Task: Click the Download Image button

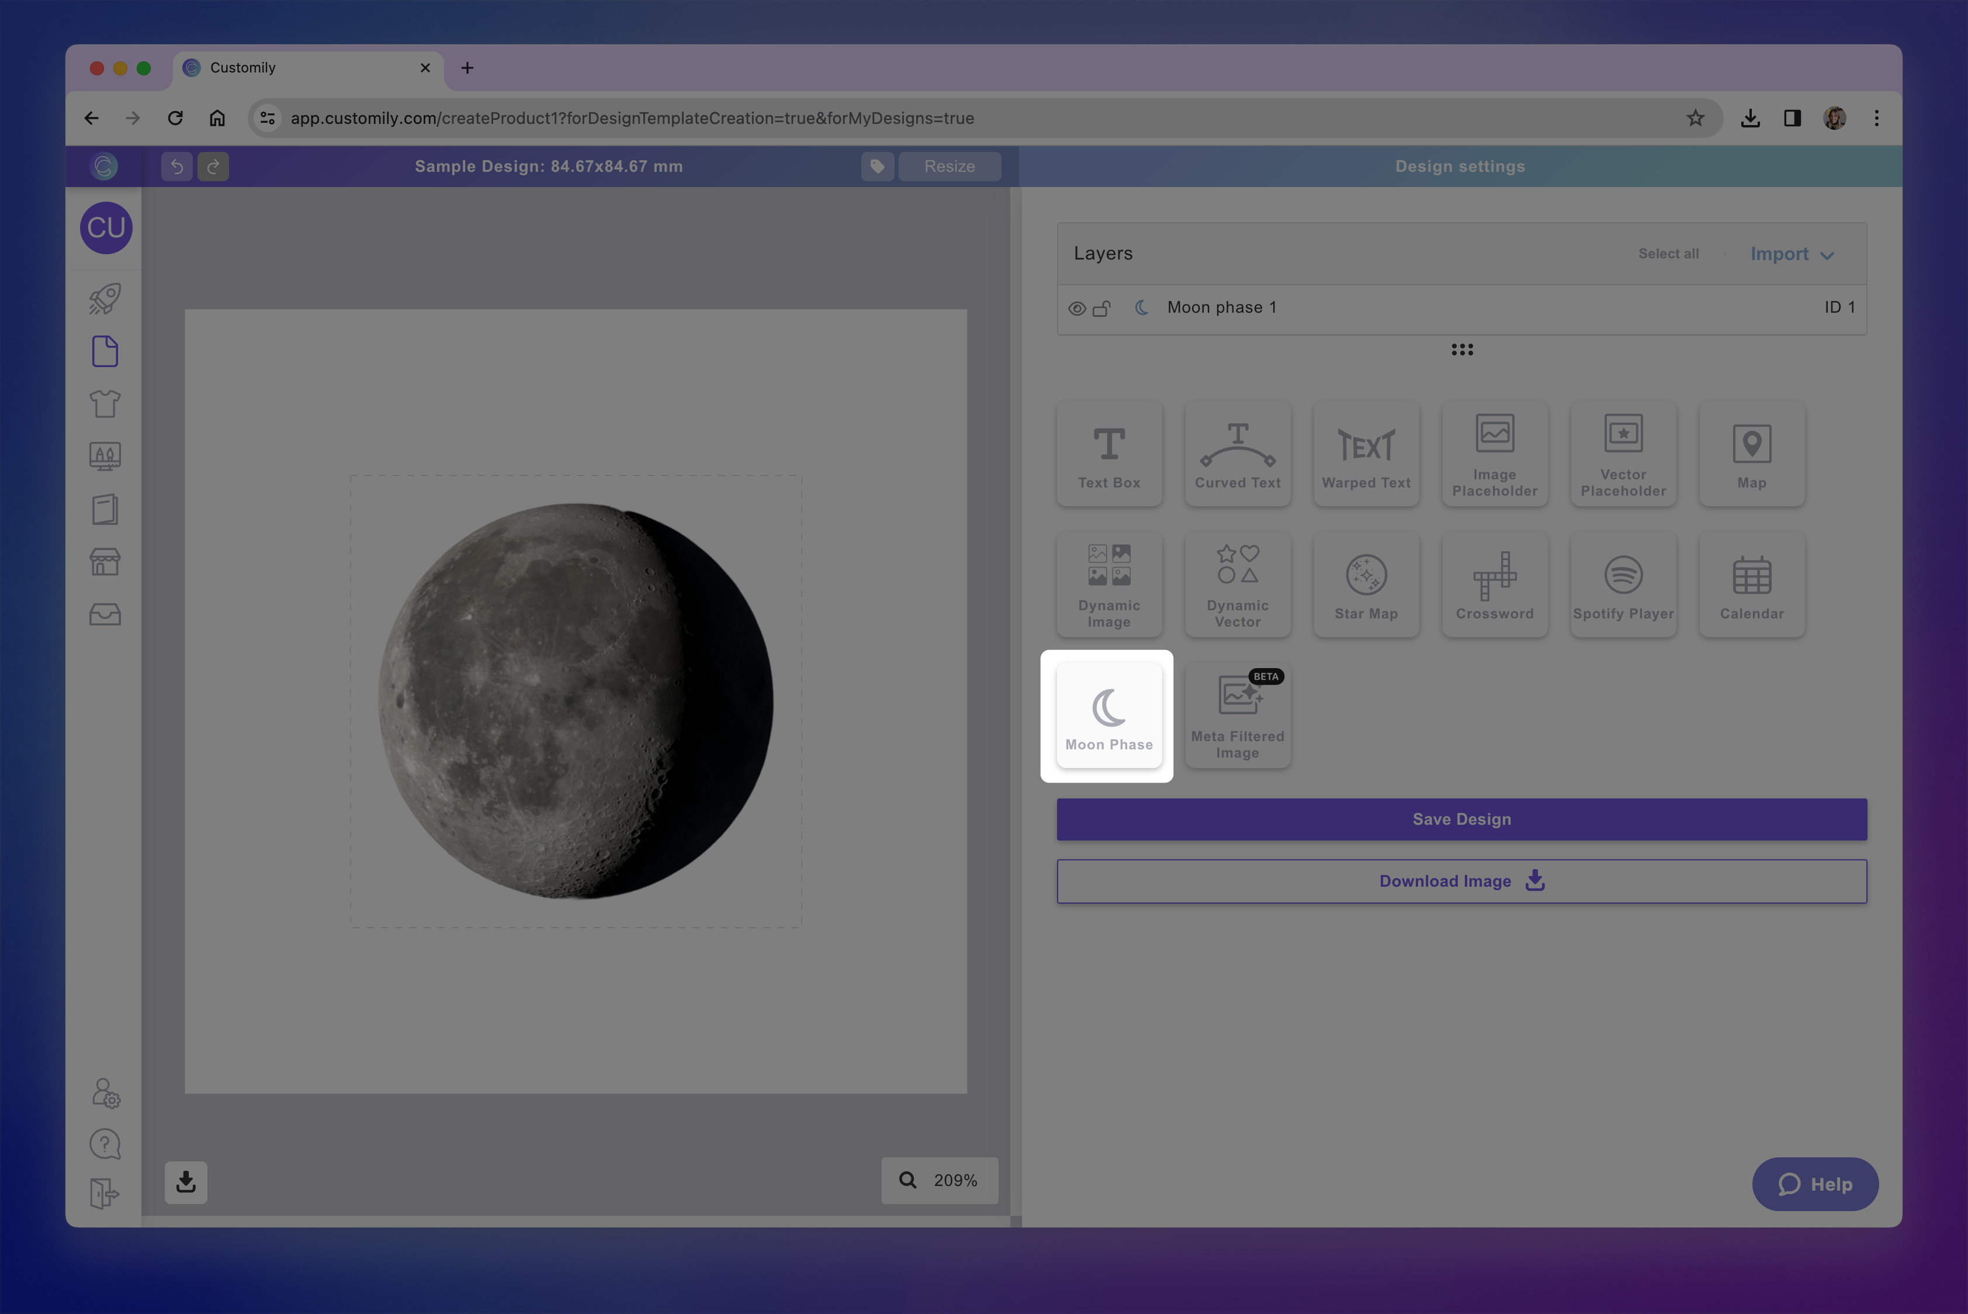Action: [x=1461, y=881]
